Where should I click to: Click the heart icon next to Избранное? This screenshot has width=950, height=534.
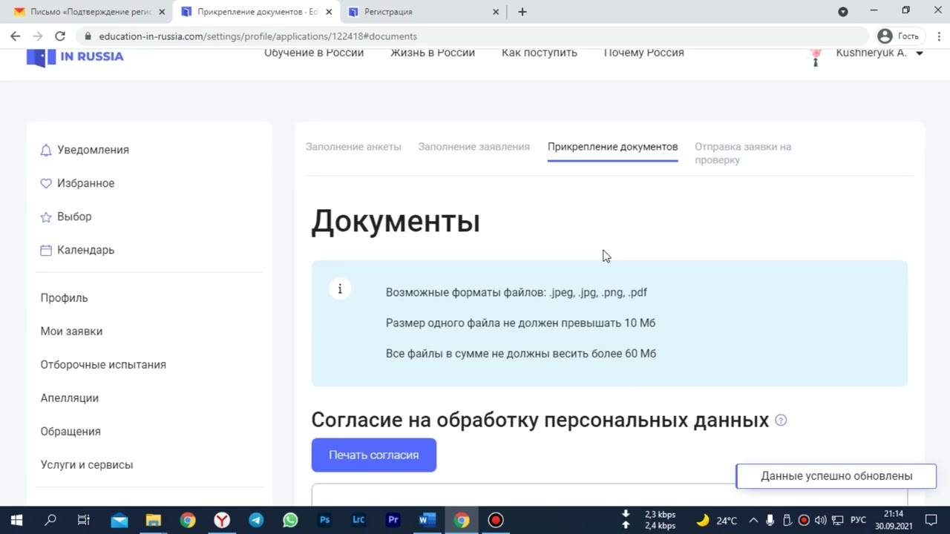[x=46, y=183]
